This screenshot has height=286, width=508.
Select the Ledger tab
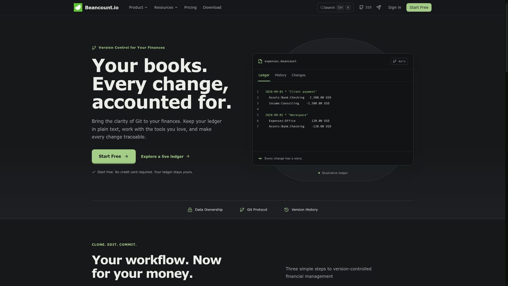(264, 75)
